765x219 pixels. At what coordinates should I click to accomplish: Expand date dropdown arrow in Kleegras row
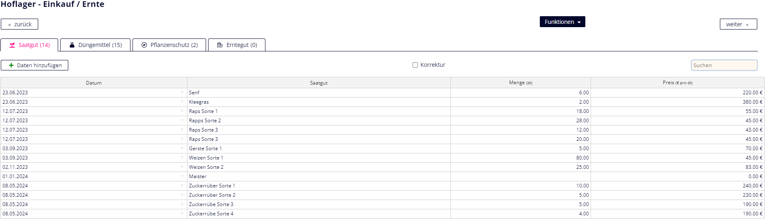pos(182,102)
